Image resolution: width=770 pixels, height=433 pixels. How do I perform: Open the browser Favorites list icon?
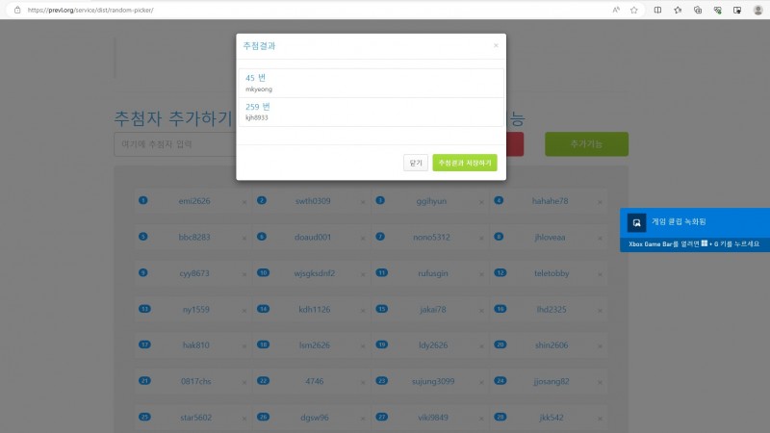[678, 10]
